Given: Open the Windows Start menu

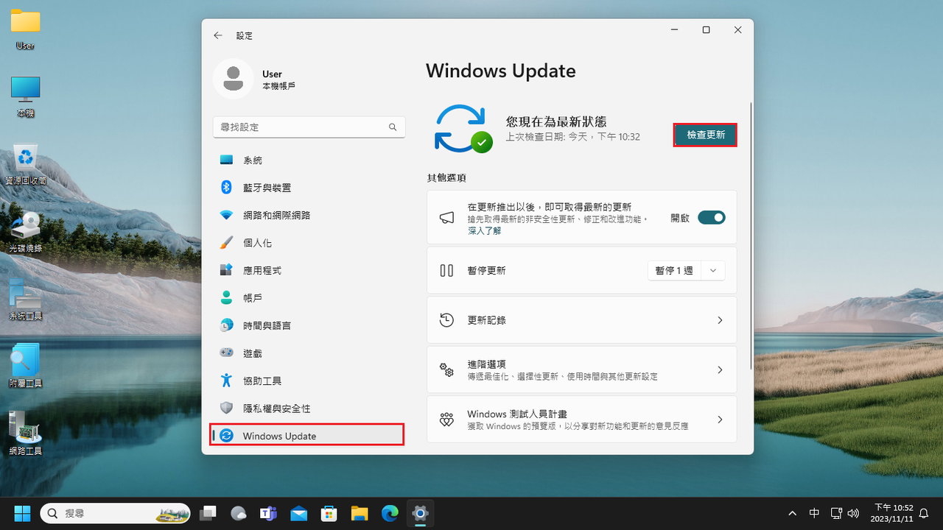Looking at the screenshot, I should tap(22, 513).
